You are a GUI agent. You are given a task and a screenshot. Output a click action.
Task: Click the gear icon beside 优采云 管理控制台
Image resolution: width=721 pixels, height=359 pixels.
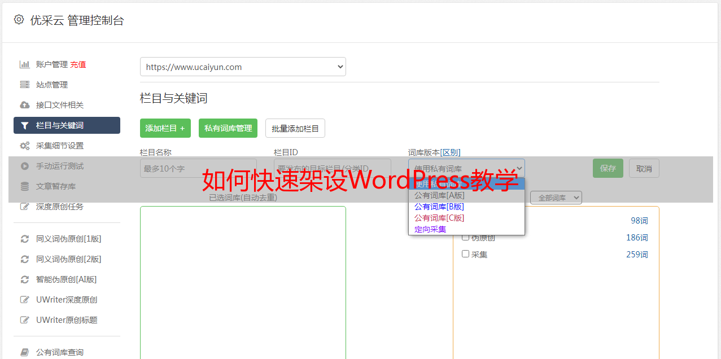[x=19, y=20]
